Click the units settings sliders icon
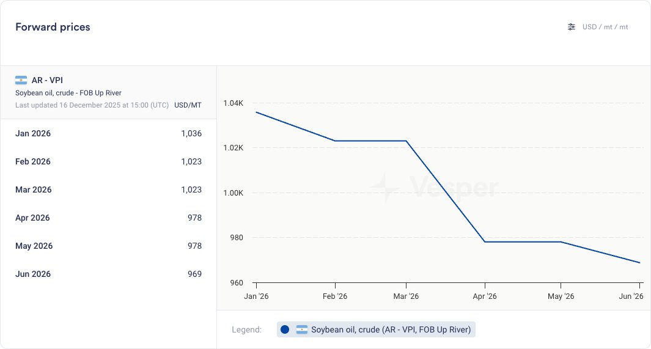The image size is (651, 349). pyautogui.click(x=572, y=27)
